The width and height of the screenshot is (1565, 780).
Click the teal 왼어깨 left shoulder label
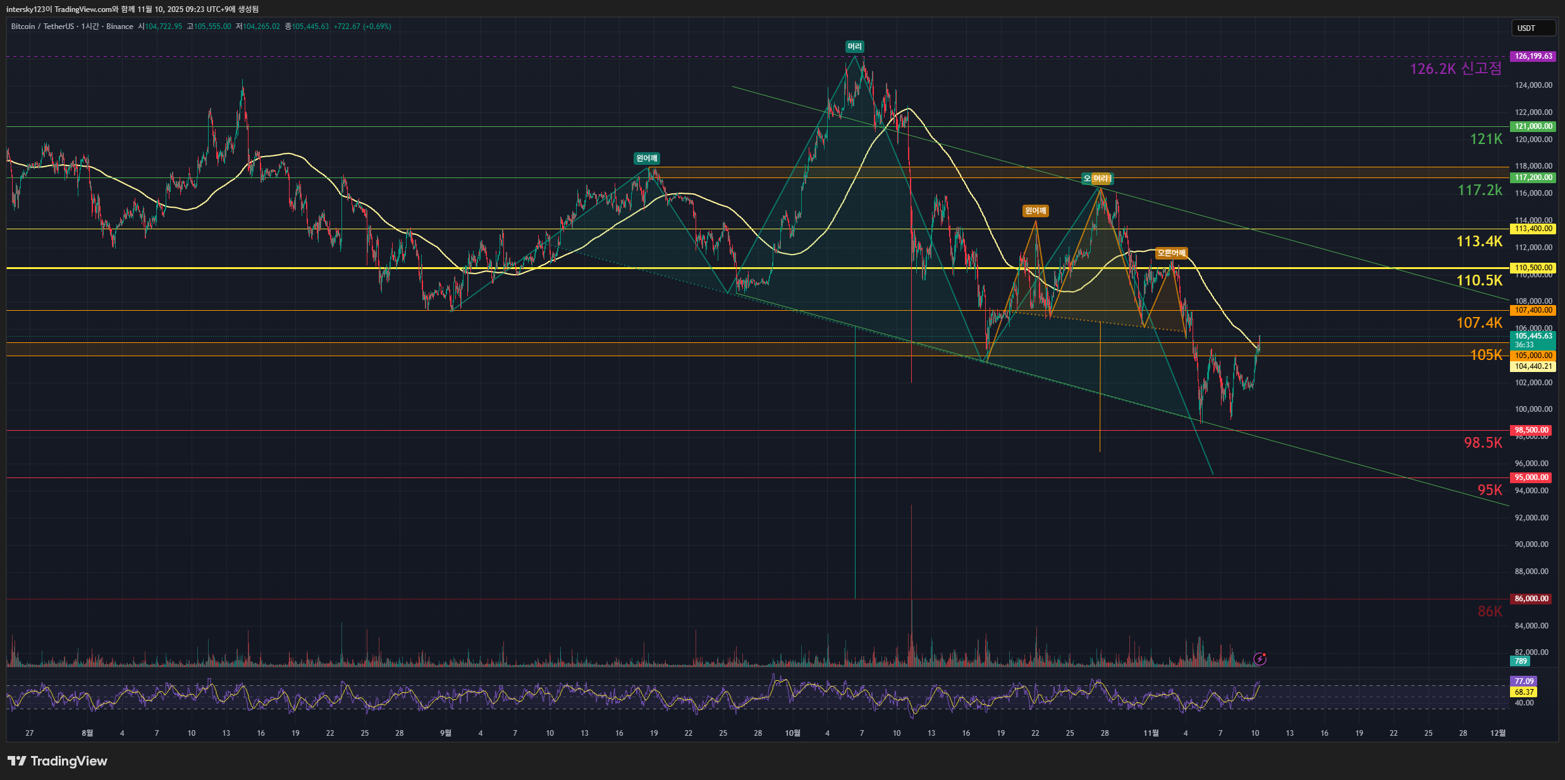click(x=647, y=158)
